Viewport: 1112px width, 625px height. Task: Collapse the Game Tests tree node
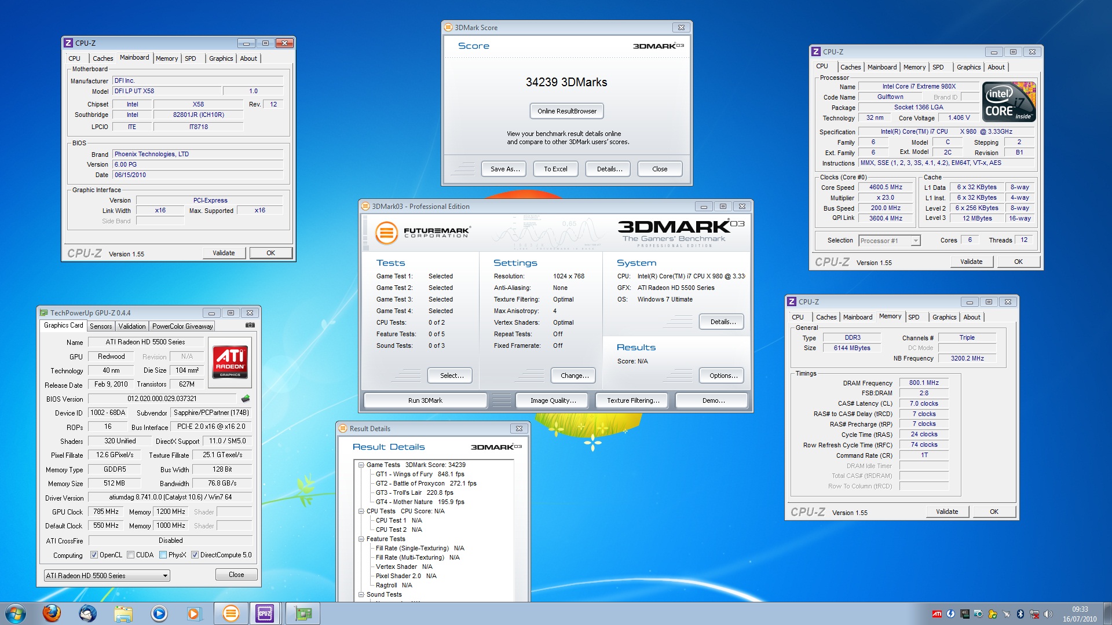361,465
